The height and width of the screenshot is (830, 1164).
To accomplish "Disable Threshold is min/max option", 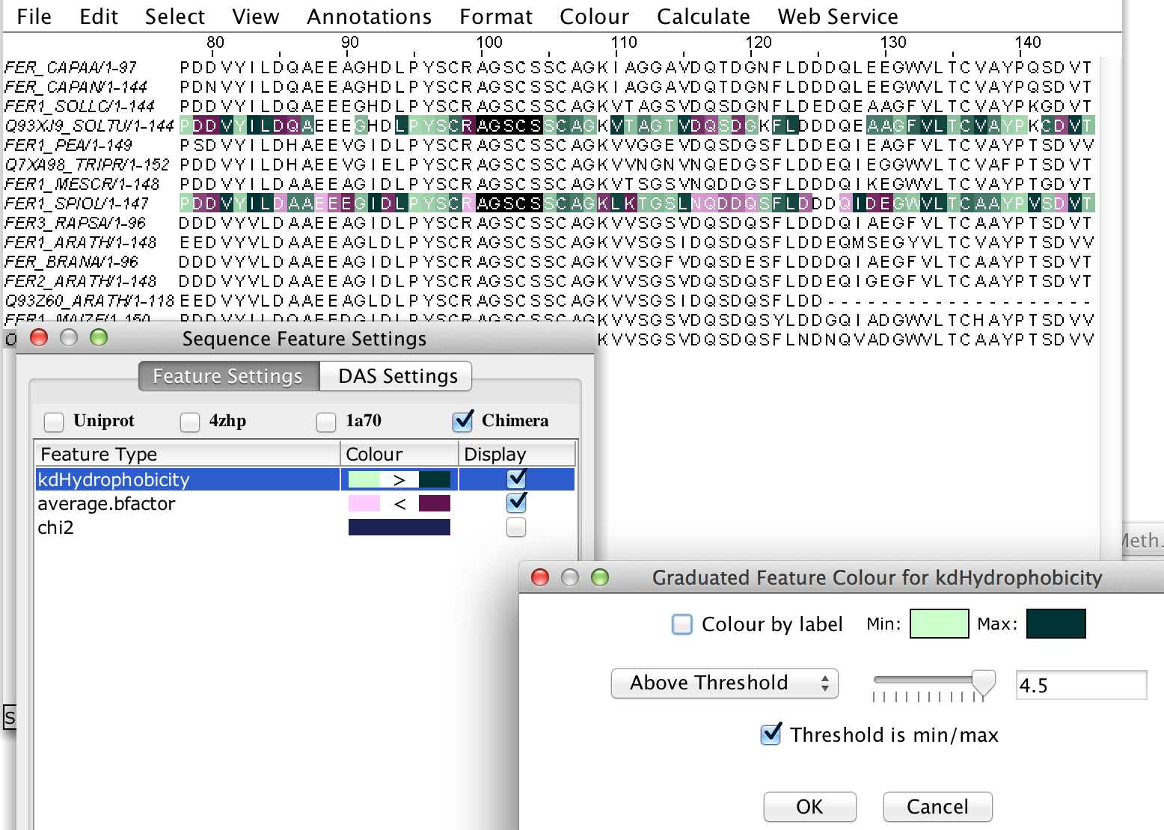I will [771, 735].
